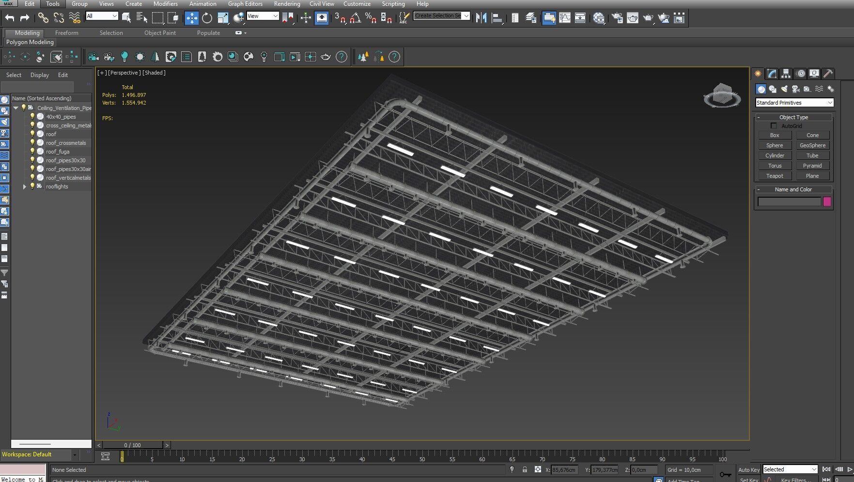Go to start playback button
The width and height of the screenshot is (854, 482).
(826, 469)
